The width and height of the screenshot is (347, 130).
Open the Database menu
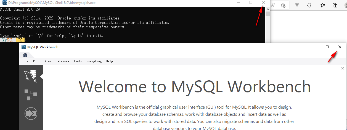coord(62,61)
